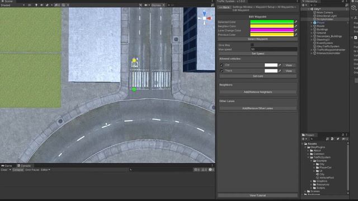Select the Traffic System window tab
Image resolution: width=358 pixels, height=201 pixels.
(231, 1)
